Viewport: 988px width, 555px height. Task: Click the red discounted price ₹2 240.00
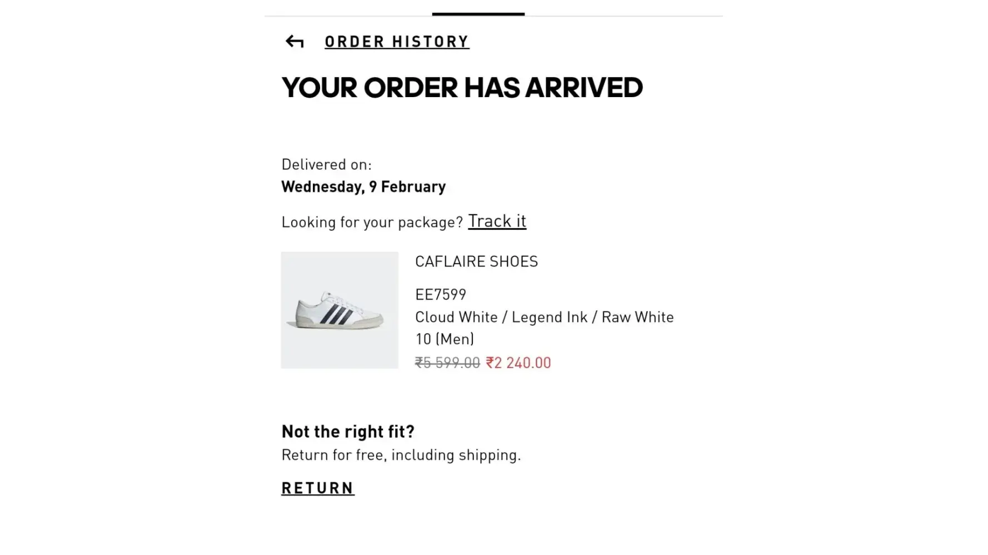[518, 362]
